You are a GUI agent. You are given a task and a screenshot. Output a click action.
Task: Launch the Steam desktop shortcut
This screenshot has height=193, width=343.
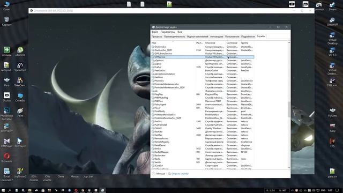[332, 6]
